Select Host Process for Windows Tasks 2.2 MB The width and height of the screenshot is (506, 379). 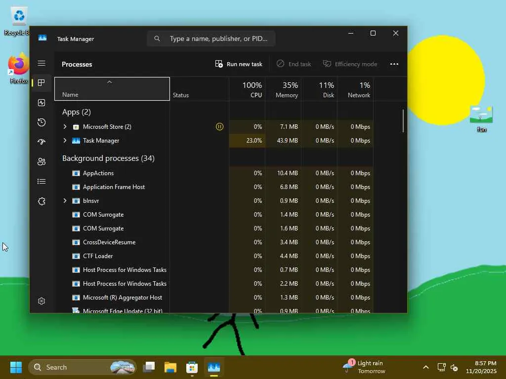[214, 284]
